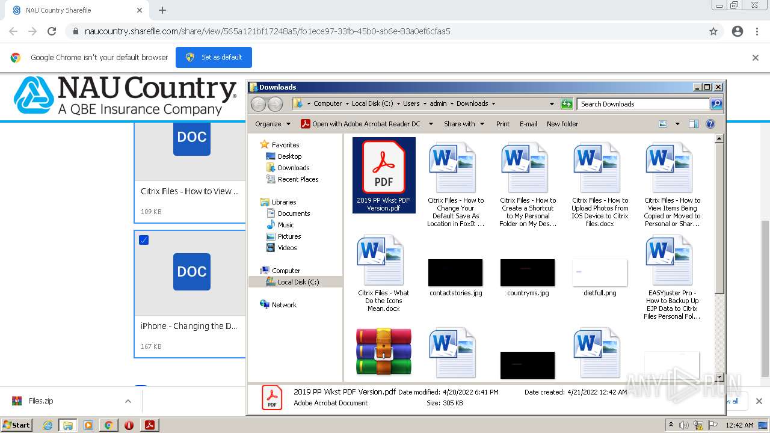Open Desktop in Favorites
Viewport: 770px width, 433px height.
pos(289,156)
